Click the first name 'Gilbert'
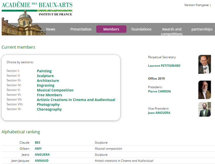The image size is (215, 164). click(x=24, y=149)
